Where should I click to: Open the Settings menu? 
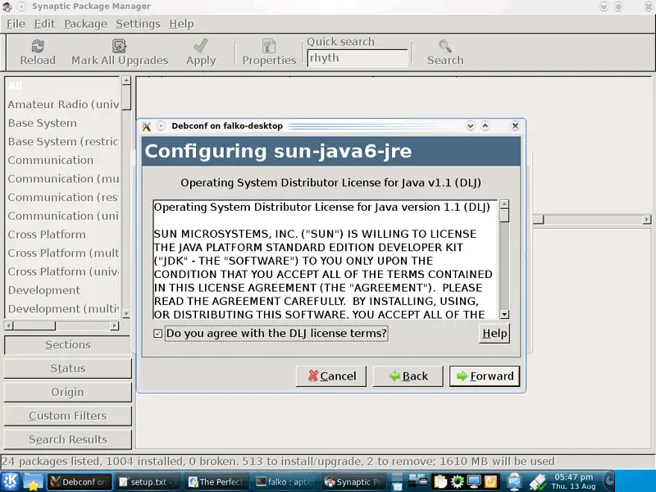tap(138, 24)
